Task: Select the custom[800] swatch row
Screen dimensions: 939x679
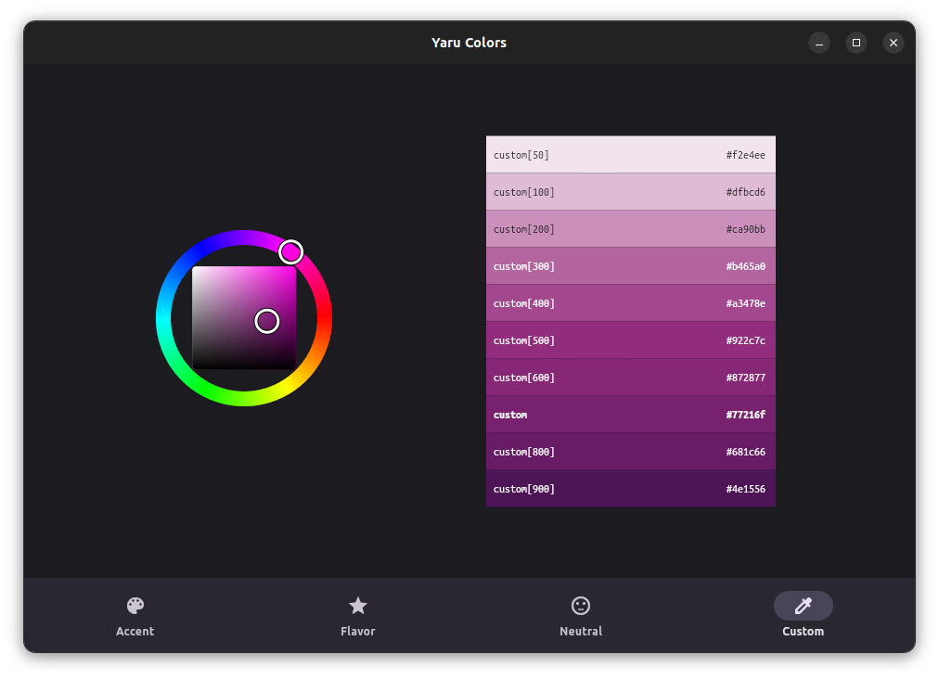Action: click(x=631, y=452)
